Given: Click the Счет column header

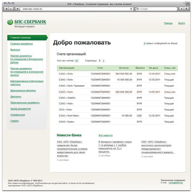Looking at the screenshot, I should coord(100,68).
